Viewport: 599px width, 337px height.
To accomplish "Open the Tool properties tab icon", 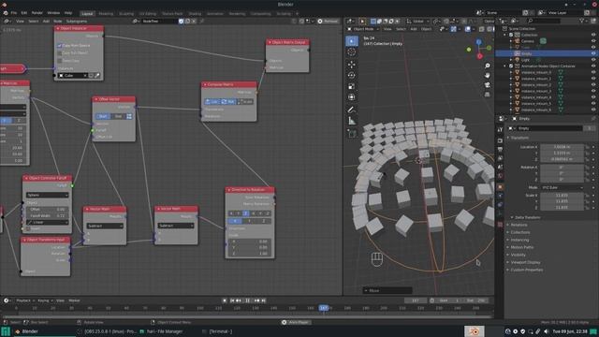I will pyautogui.click(x=500, y=130).
